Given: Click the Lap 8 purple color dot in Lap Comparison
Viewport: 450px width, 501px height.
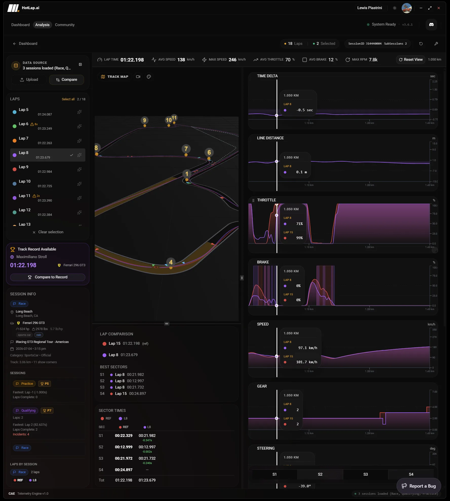Looking at the screenshot, I should (104, 355).
